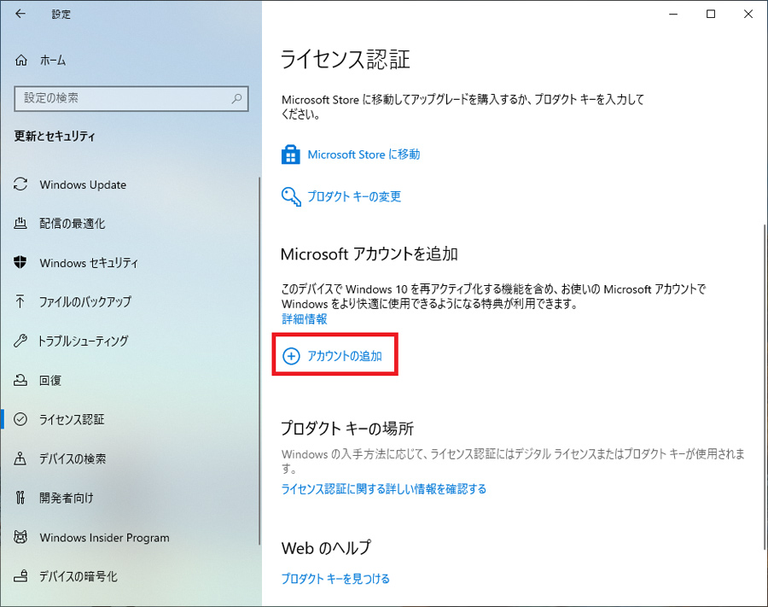
Task: Click the product key icon
Action: (x=291, y=196)
